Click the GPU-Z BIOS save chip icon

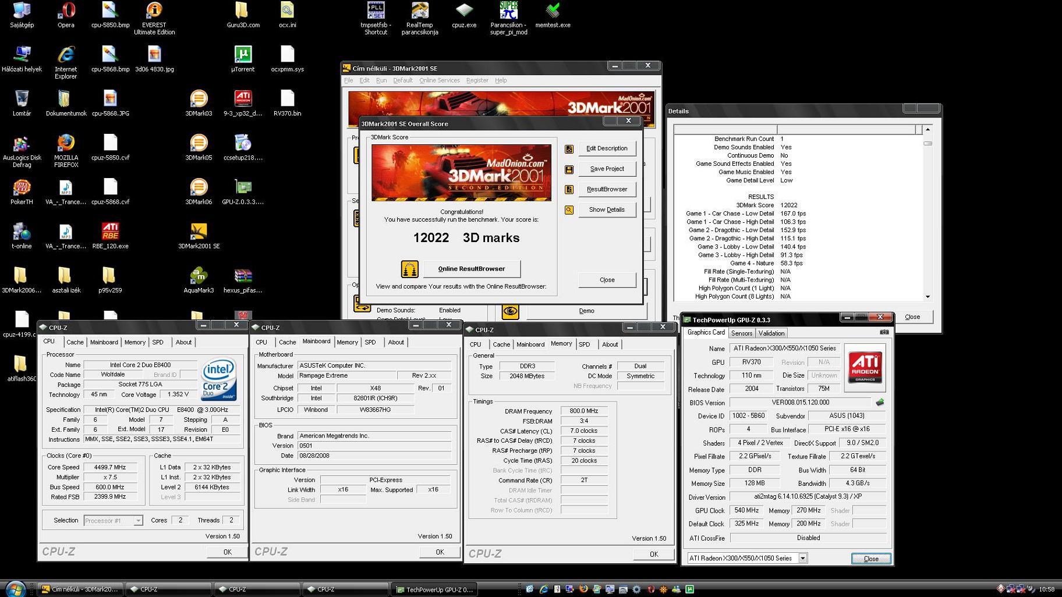(x=880, y=402)
